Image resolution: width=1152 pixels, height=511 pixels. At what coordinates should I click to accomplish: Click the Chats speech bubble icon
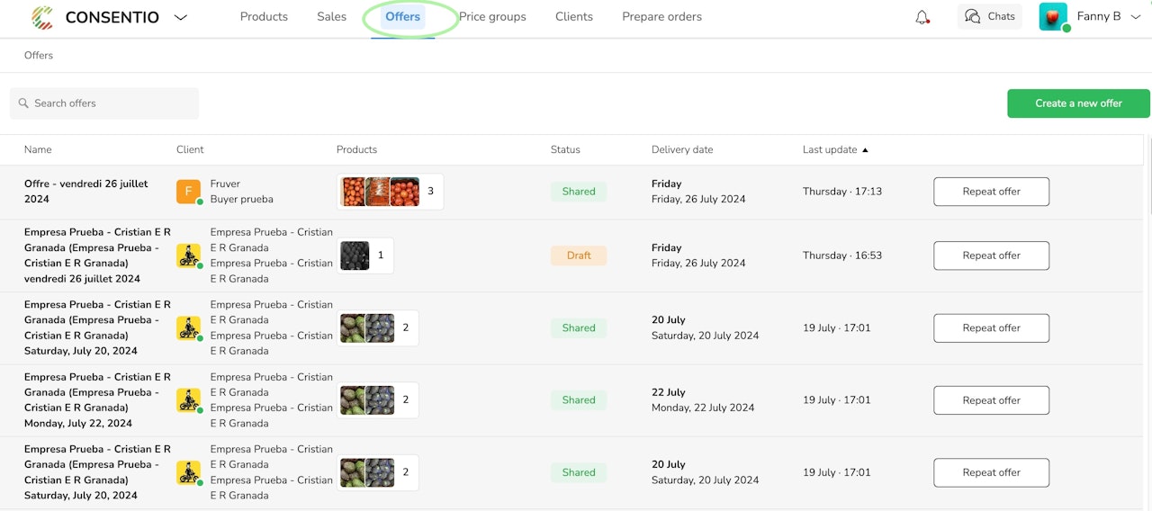pyautogui.click(x=972, y=16)
